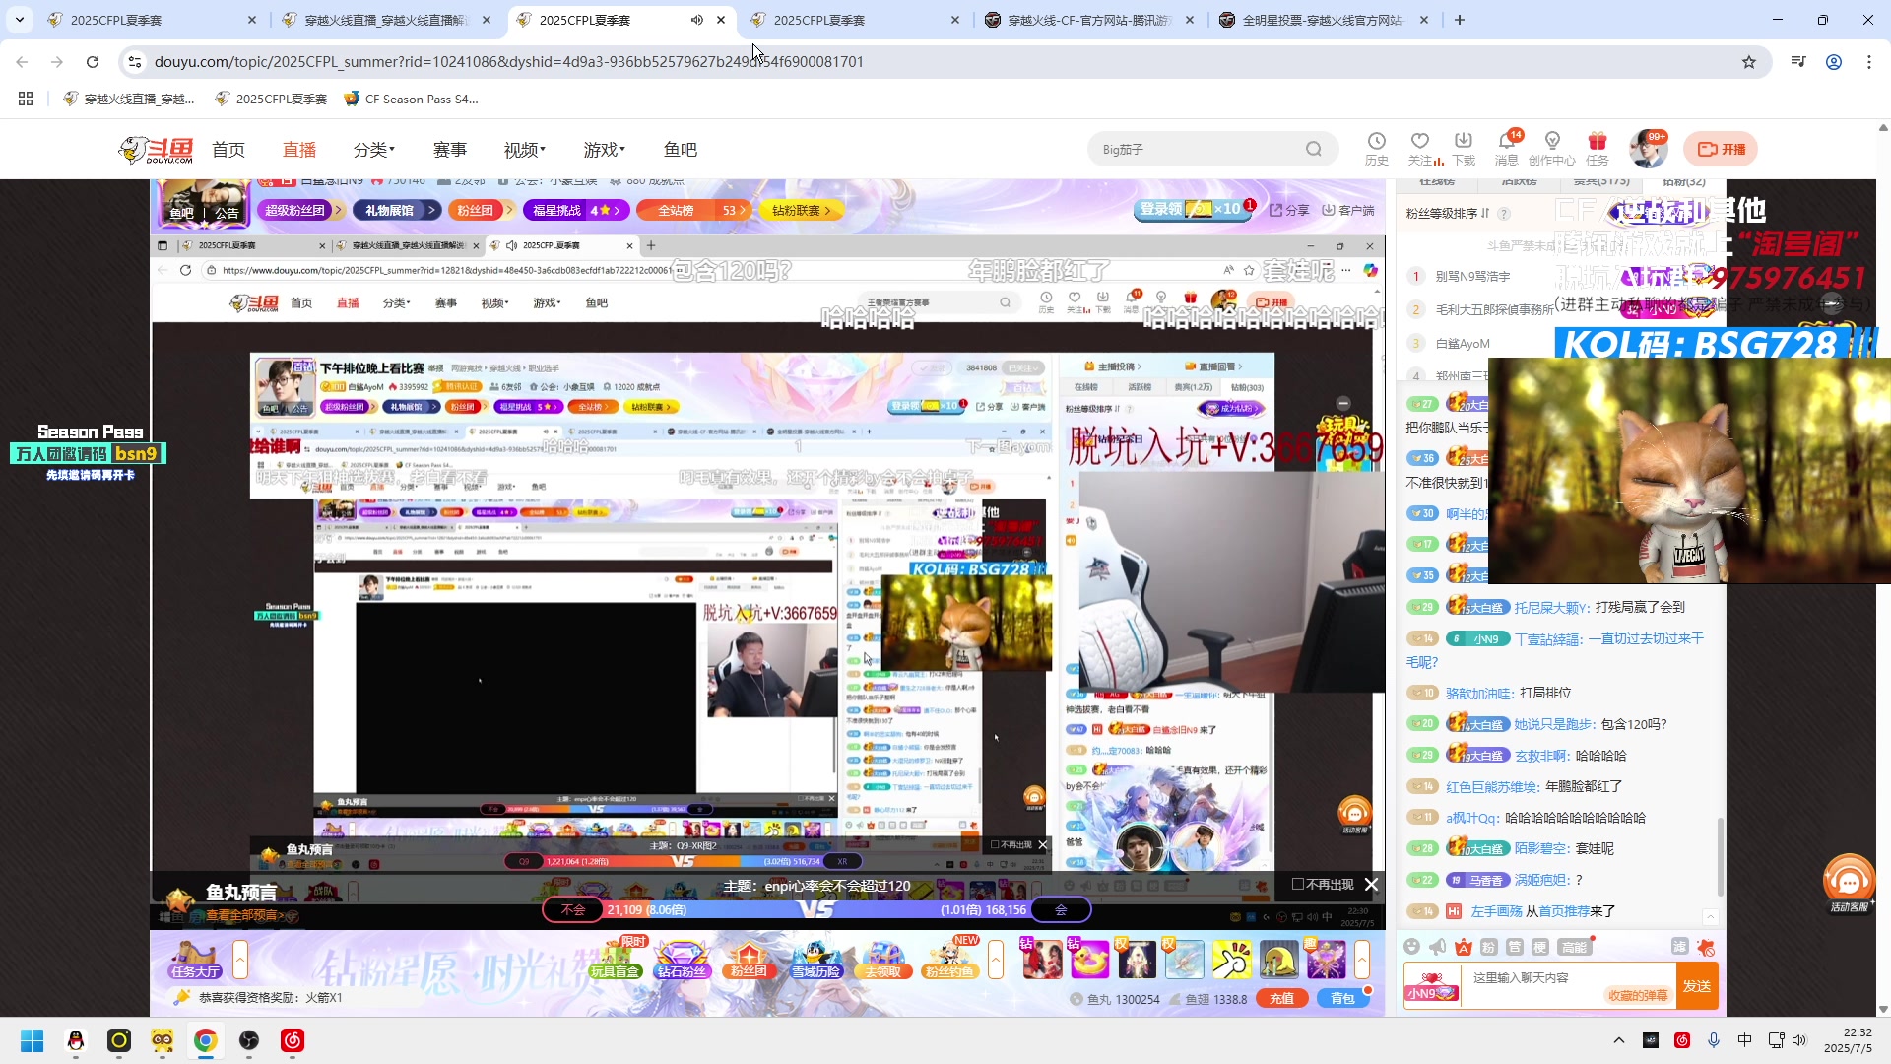Viewport: 1891px width, 1064px height.
Task: Click the 查看全部预言 link
Action: tap(242, 916)
